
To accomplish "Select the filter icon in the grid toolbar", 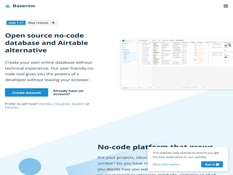I will (x=152, y=41).
